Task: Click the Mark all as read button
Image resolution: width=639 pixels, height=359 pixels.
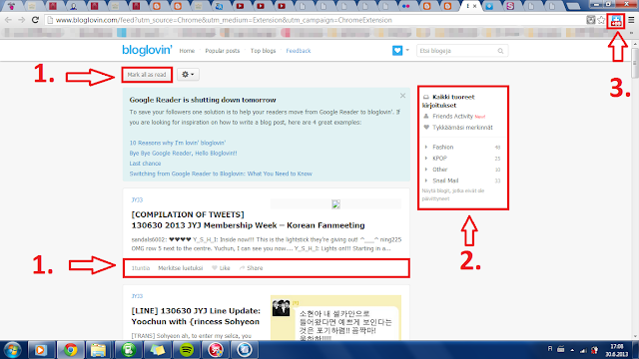Action: pos(147,75)
